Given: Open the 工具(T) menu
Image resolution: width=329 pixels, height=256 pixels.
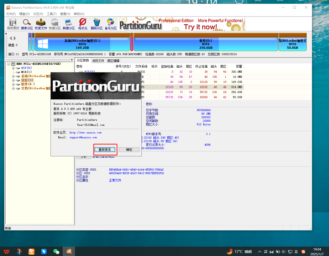Looking at the screenshot, I should coord(52,14).
